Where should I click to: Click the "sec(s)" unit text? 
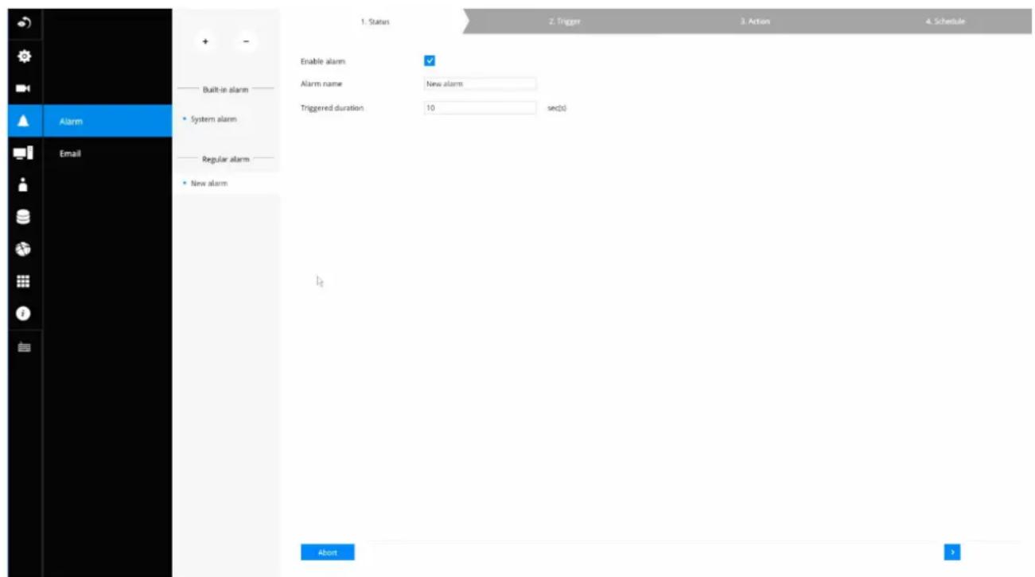[557, 108]
